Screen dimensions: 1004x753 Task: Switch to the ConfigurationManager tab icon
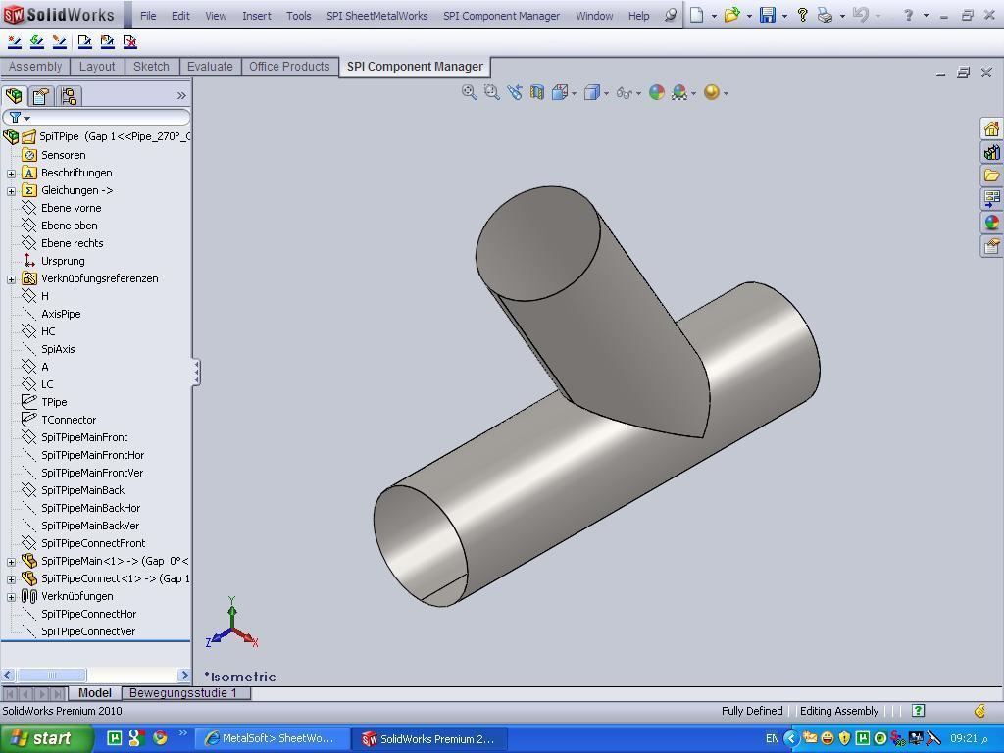[x=68, y=95]
